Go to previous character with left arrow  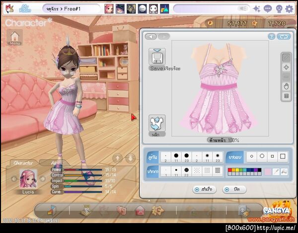tap(14, 179)
